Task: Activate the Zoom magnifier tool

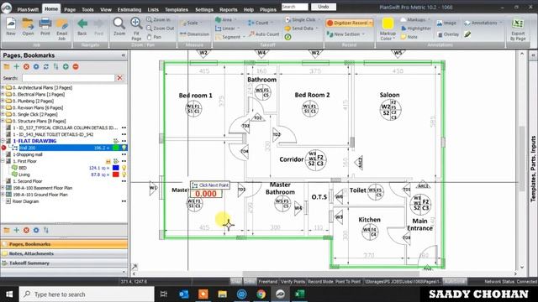Action: click(119, 27)
